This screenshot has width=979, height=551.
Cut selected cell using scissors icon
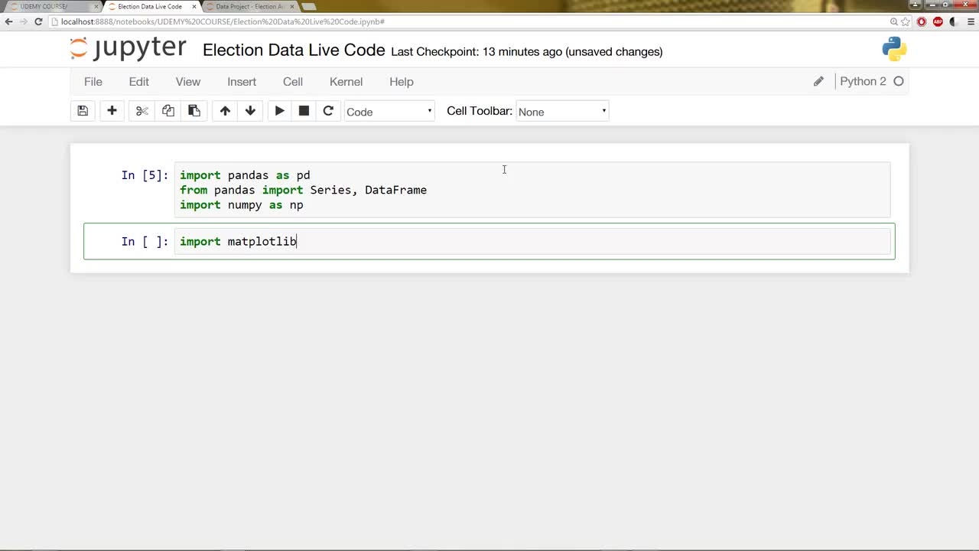click(x=141, y=111)
